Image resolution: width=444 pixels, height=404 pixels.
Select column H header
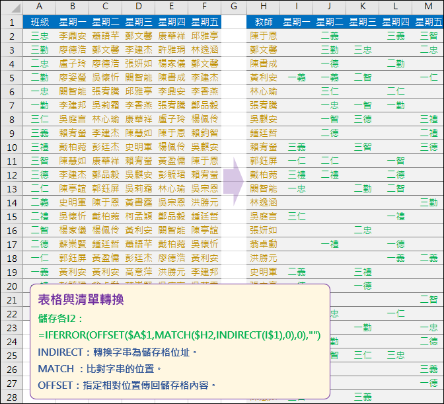point(264,7)
